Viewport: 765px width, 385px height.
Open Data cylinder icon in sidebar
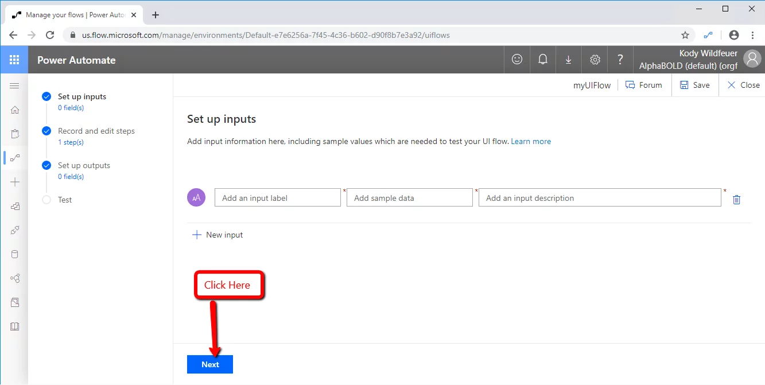point(15,254)
